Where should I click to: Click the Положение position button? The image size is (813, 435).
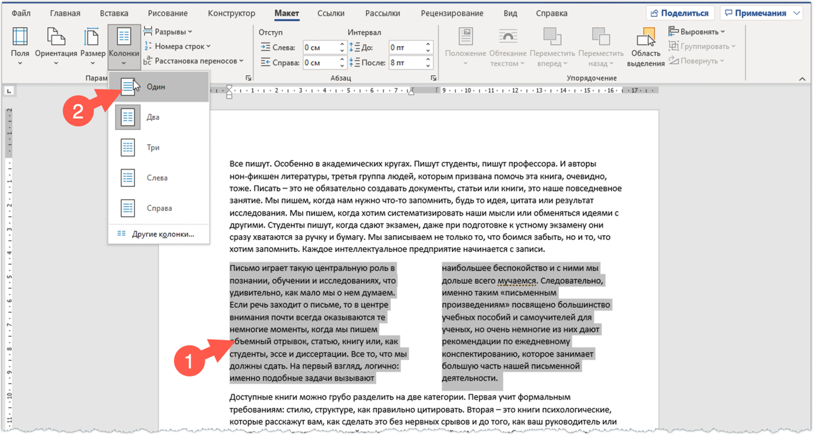point(465,46)
